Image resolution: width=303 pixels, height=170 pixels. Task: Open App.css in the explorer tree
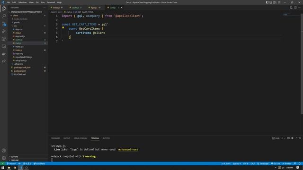click(x=19, y=29)
